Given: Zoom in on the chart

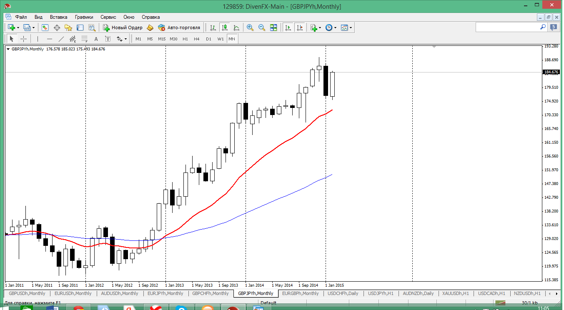Looking at the screenshot, I should [x=250, y=27].
